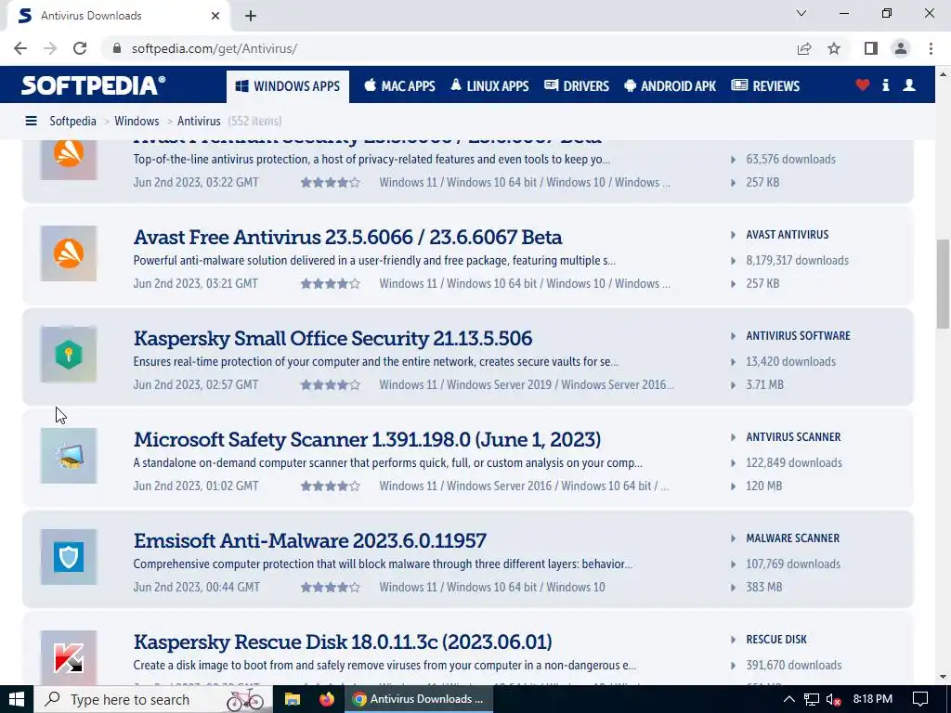Open the Reviews section
951x713 pixels.
coord(765,86)
